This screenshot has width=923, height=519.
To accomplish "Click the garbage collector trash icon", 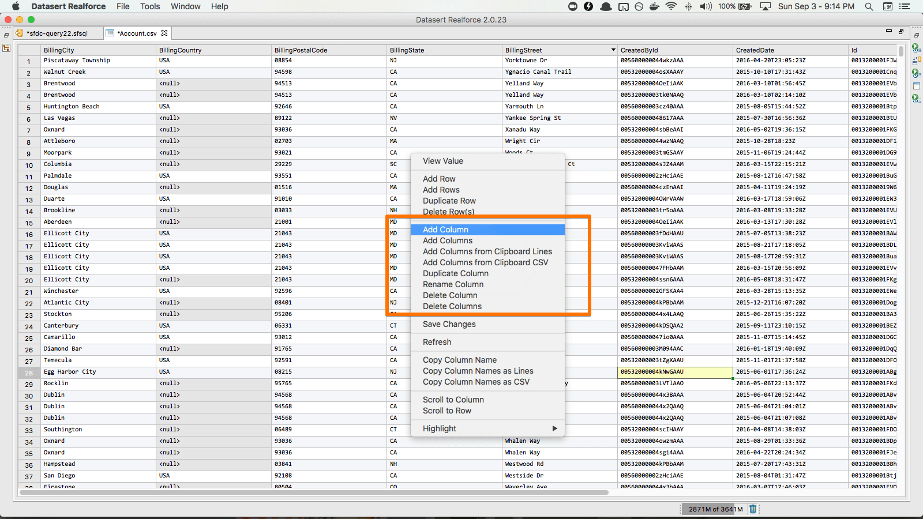I will coord(752,509).
